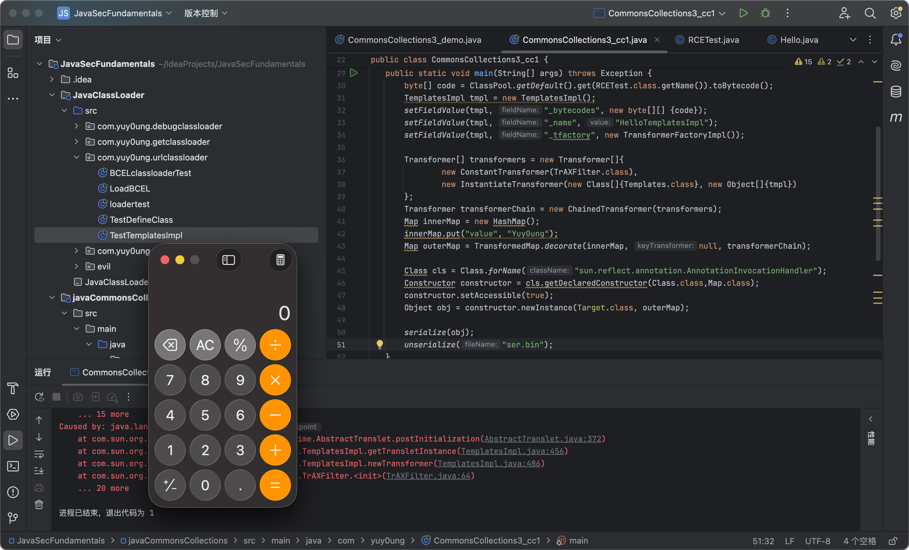The image size is (909, 550).
Task: Collapse the JavaClassLoader module folder
Action: pos(52,95)
